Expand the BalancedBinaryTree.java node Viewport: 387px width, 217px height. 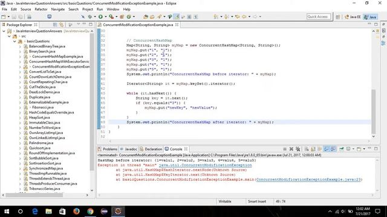(20, 46)
